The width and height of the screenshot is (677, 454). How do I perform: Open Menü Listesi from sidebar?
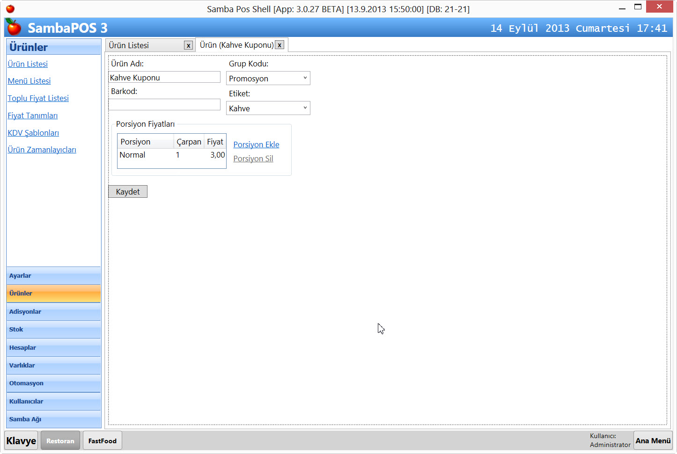point(29,81)
